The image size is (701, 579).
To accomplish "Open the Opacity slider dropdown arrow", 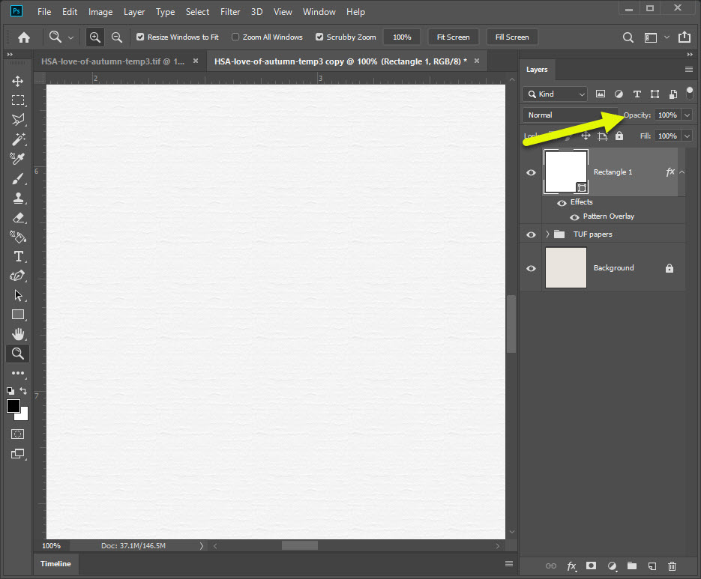I will [687, 115].
